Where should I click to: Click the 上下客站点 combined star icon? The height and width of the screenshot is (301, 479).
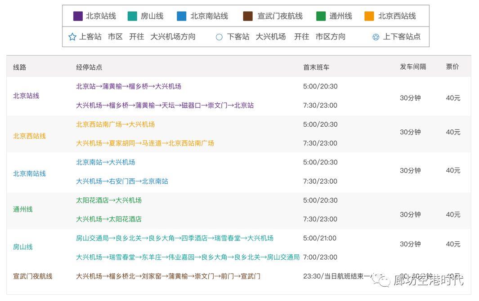tap(376, 37)
